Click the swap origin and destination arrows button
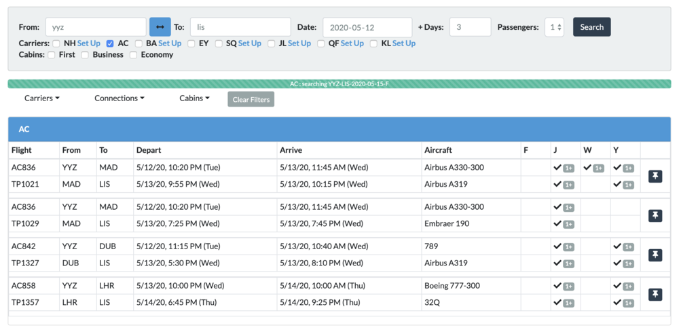This screenshot has height=332, width=679. [160, 27]
